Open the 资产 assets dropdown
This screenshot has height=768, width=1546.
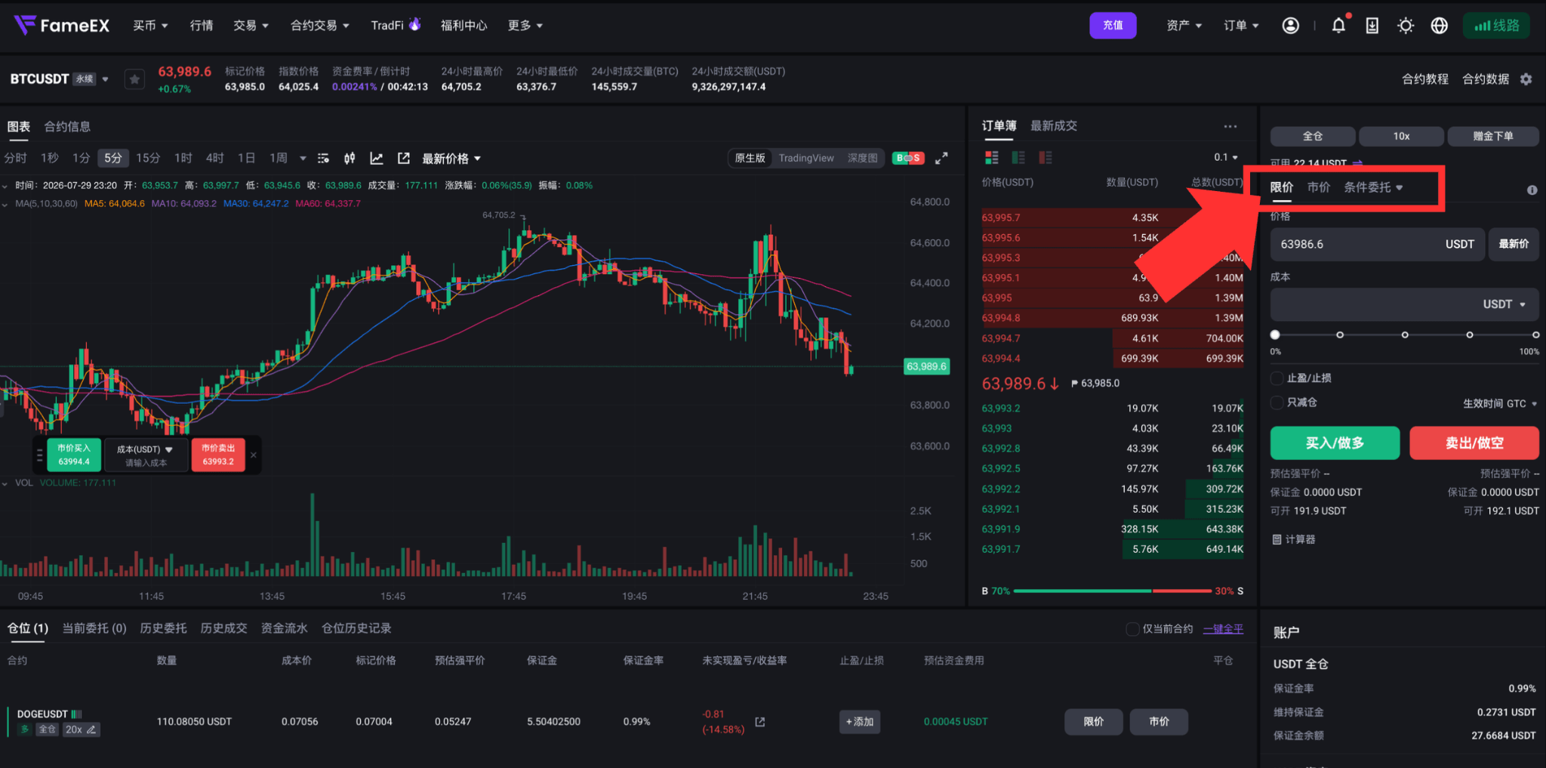[x=1184, y=26]
